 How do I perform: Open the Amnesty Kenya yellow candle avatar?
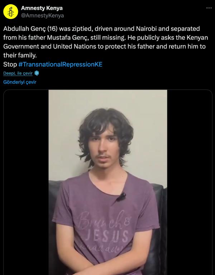coord(10,11)
